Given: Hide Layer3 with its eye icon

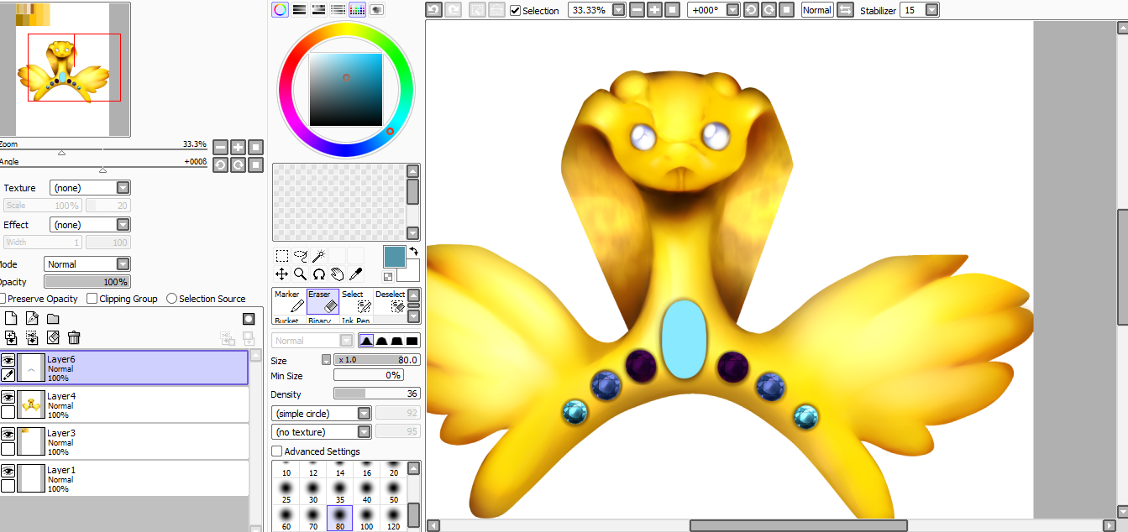Looking at the screenshot, I should click(x=8, y=434).
